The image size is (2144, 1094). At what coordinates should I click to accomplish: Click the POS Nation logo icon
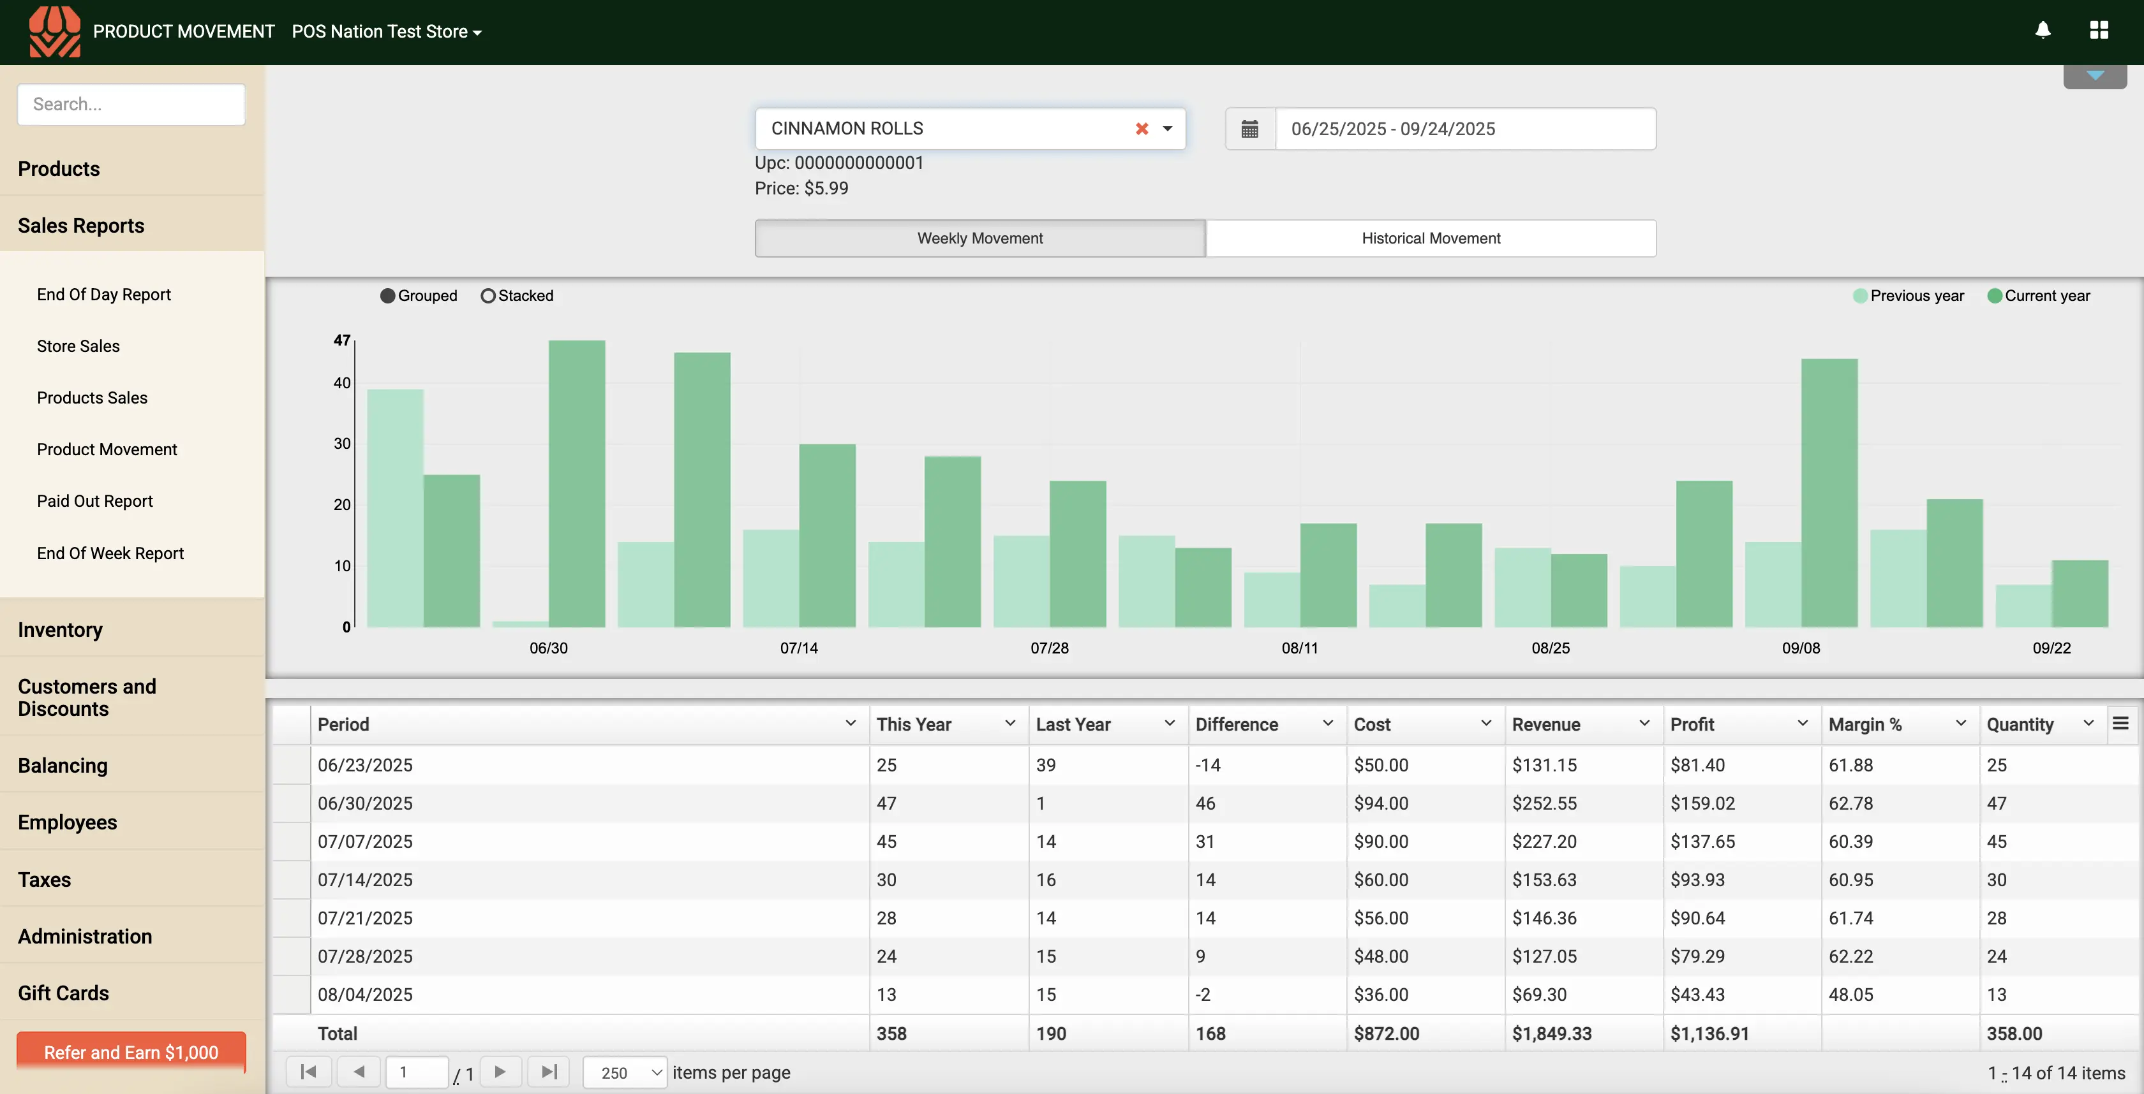[x=55, y=32]
